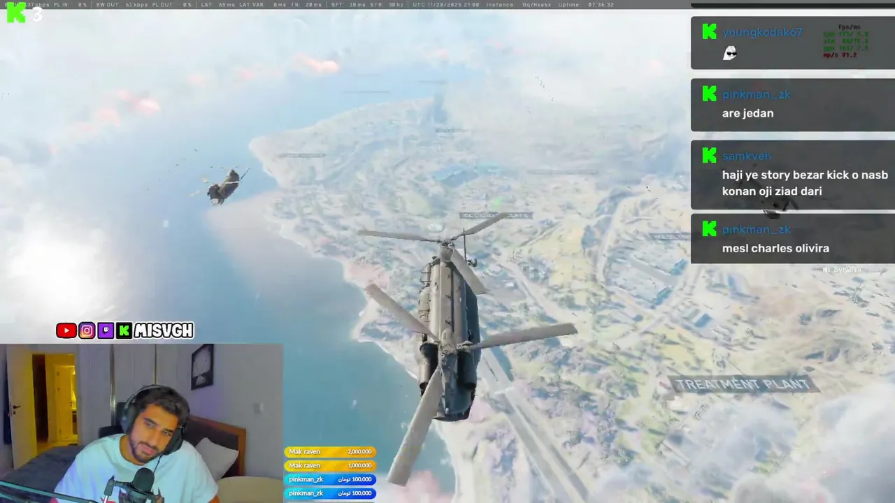Image resolution: width=895 pixels, height=503 pixels.
Task: Click the chat message 'are jedan'
Action: [x=747, y=113]
